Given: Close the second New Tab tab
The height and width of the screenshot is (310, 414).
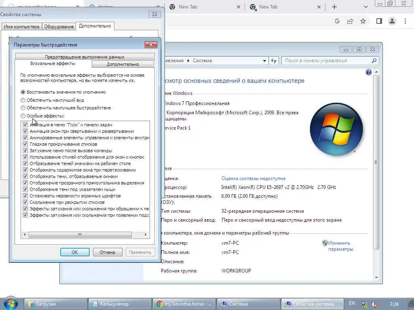Looking at the screenshot, I should click(x=319, y=7).
